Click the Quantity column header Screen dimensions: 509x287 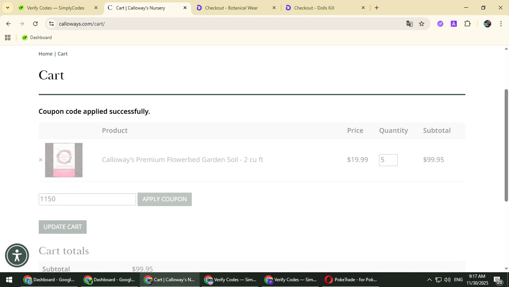393,130
